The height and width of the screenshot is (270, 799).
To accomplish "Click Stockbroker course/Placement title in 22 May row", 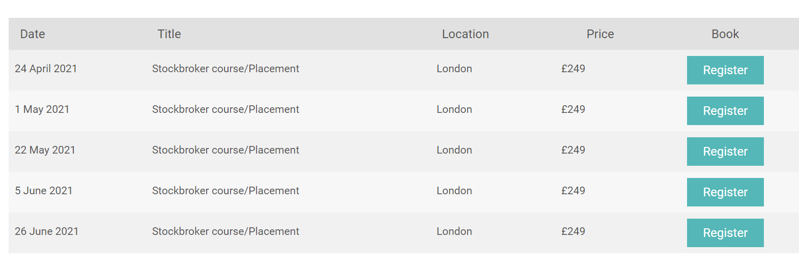I will pos(225,150).
